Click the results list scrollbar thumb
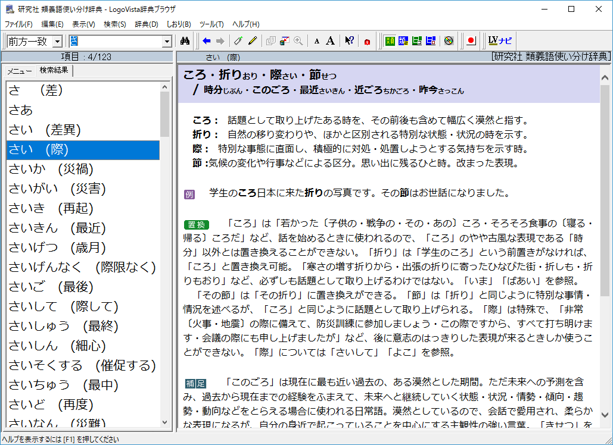The image size is (613, 445). point(164,114)
